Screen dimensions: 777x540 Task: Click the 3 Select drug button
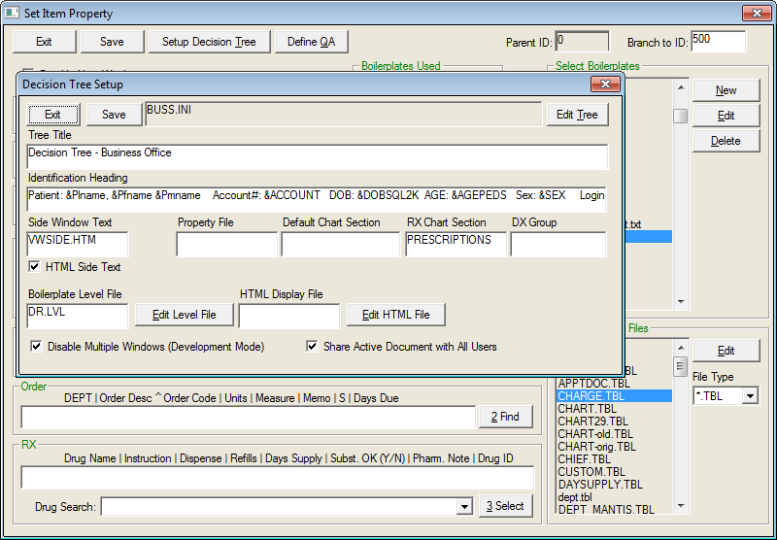pyautogui.click(x=505, y=506)
